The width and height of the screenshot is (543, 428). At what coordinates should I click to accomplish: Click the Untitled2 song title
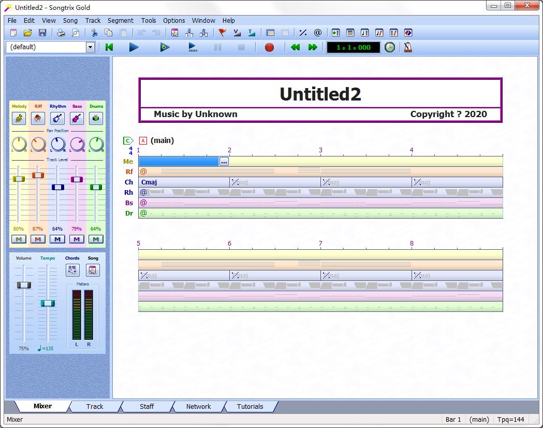(x=320, y=94)
